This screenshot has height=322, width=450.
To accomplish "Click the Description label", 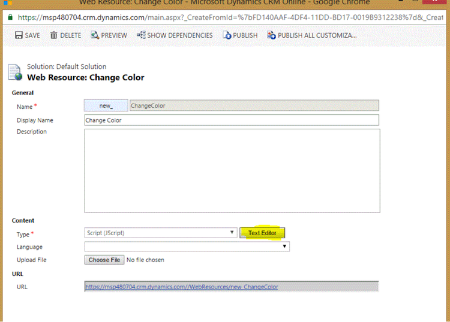I will point(32,132).
